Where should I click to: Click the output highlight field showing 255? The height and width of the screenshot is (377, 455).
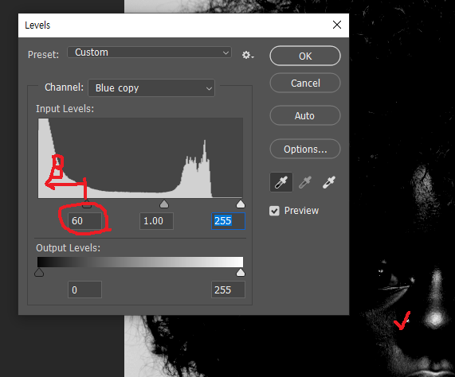point(228,290)
